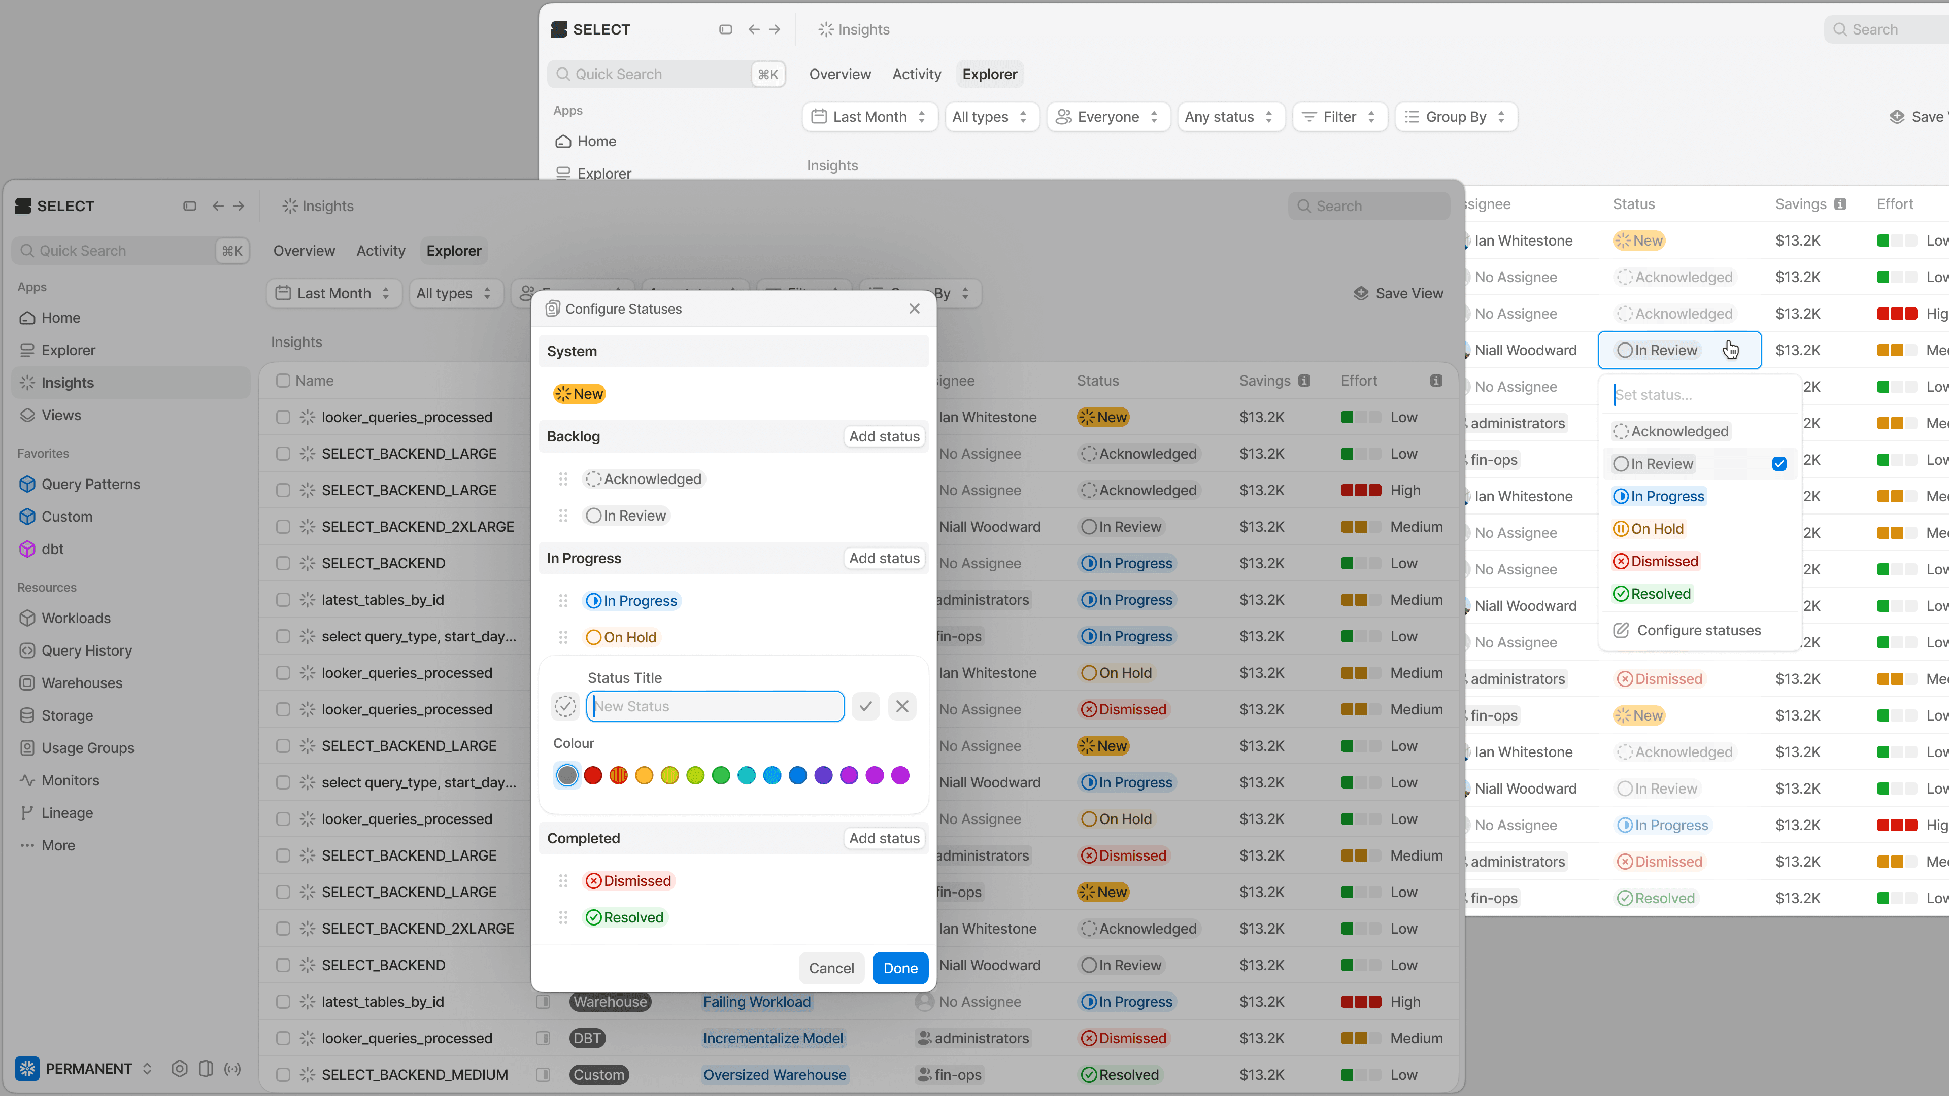Add status to the Backlog group
The width and height of the screenshot is (1949, 1096).
[x=884, y=436]
